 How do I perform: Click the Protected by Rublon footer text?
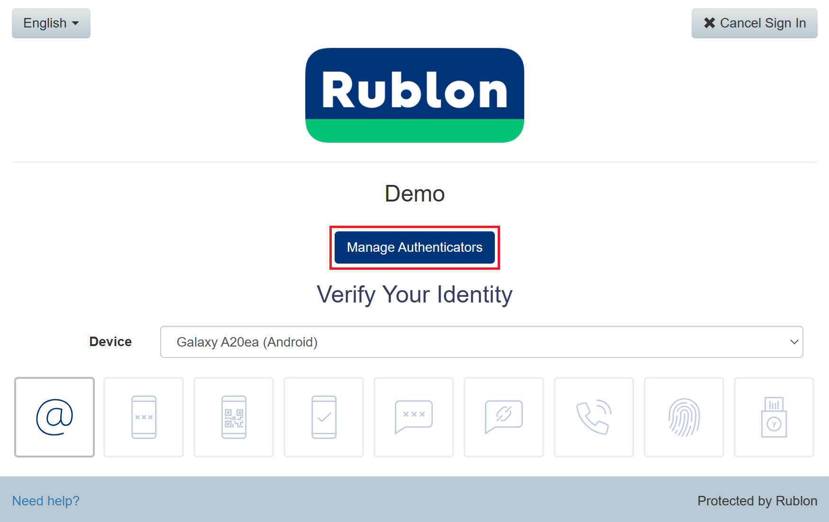(x=757, y=501)
